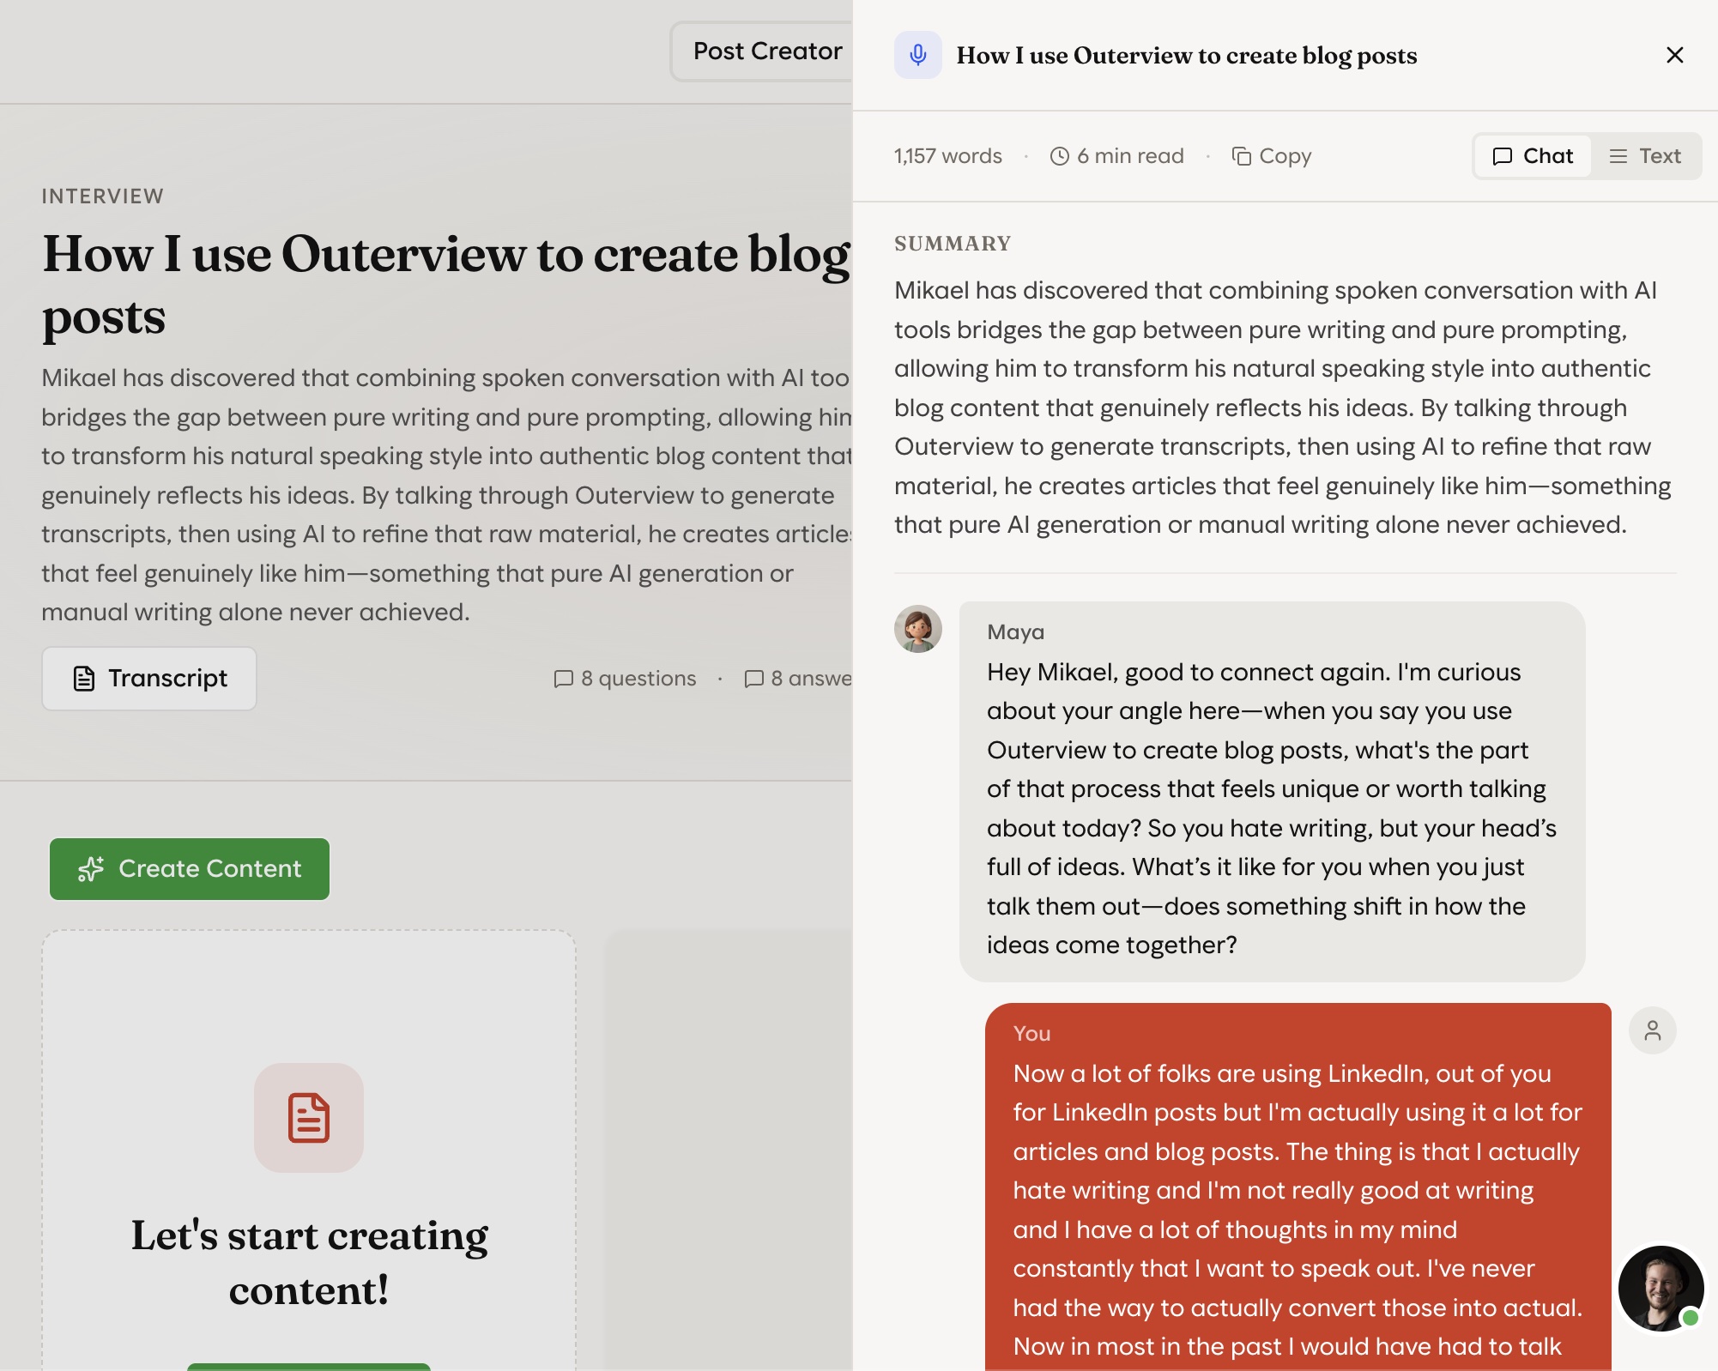Open the floating profile photo with green status

1661,1288
